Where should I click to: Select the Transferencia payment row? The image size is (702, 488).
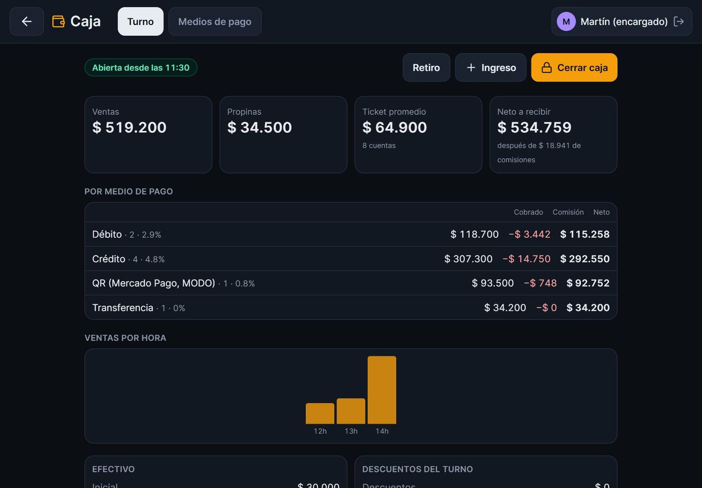(351, 307)
